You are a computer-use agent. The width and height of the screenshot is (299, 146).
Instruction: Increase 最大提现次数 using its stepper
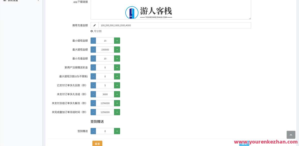point(117,76)
